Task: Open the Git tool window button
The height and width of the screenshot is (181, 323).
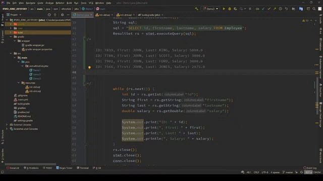Action: pos(97,168)
